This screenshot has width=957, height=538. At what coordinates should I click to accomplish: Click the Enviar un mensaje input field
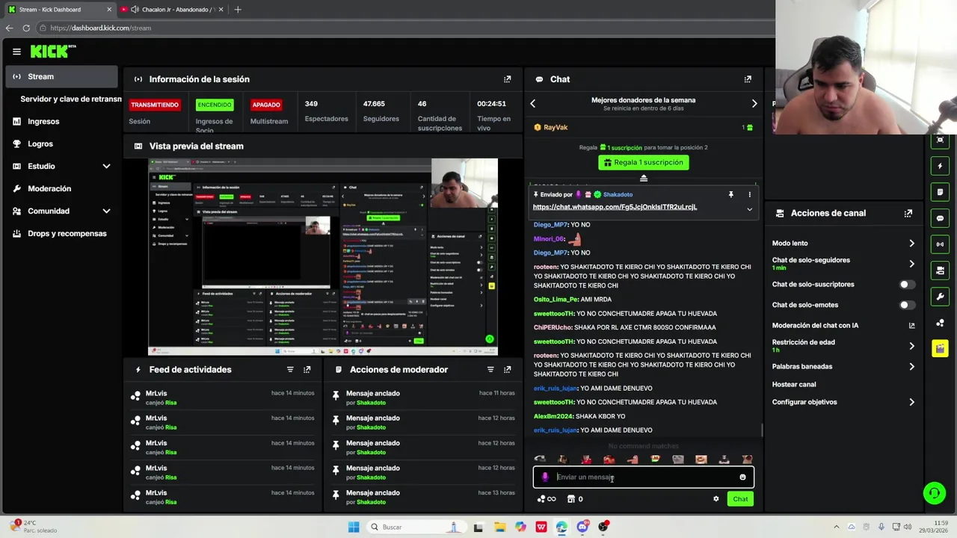click(644, 477)
